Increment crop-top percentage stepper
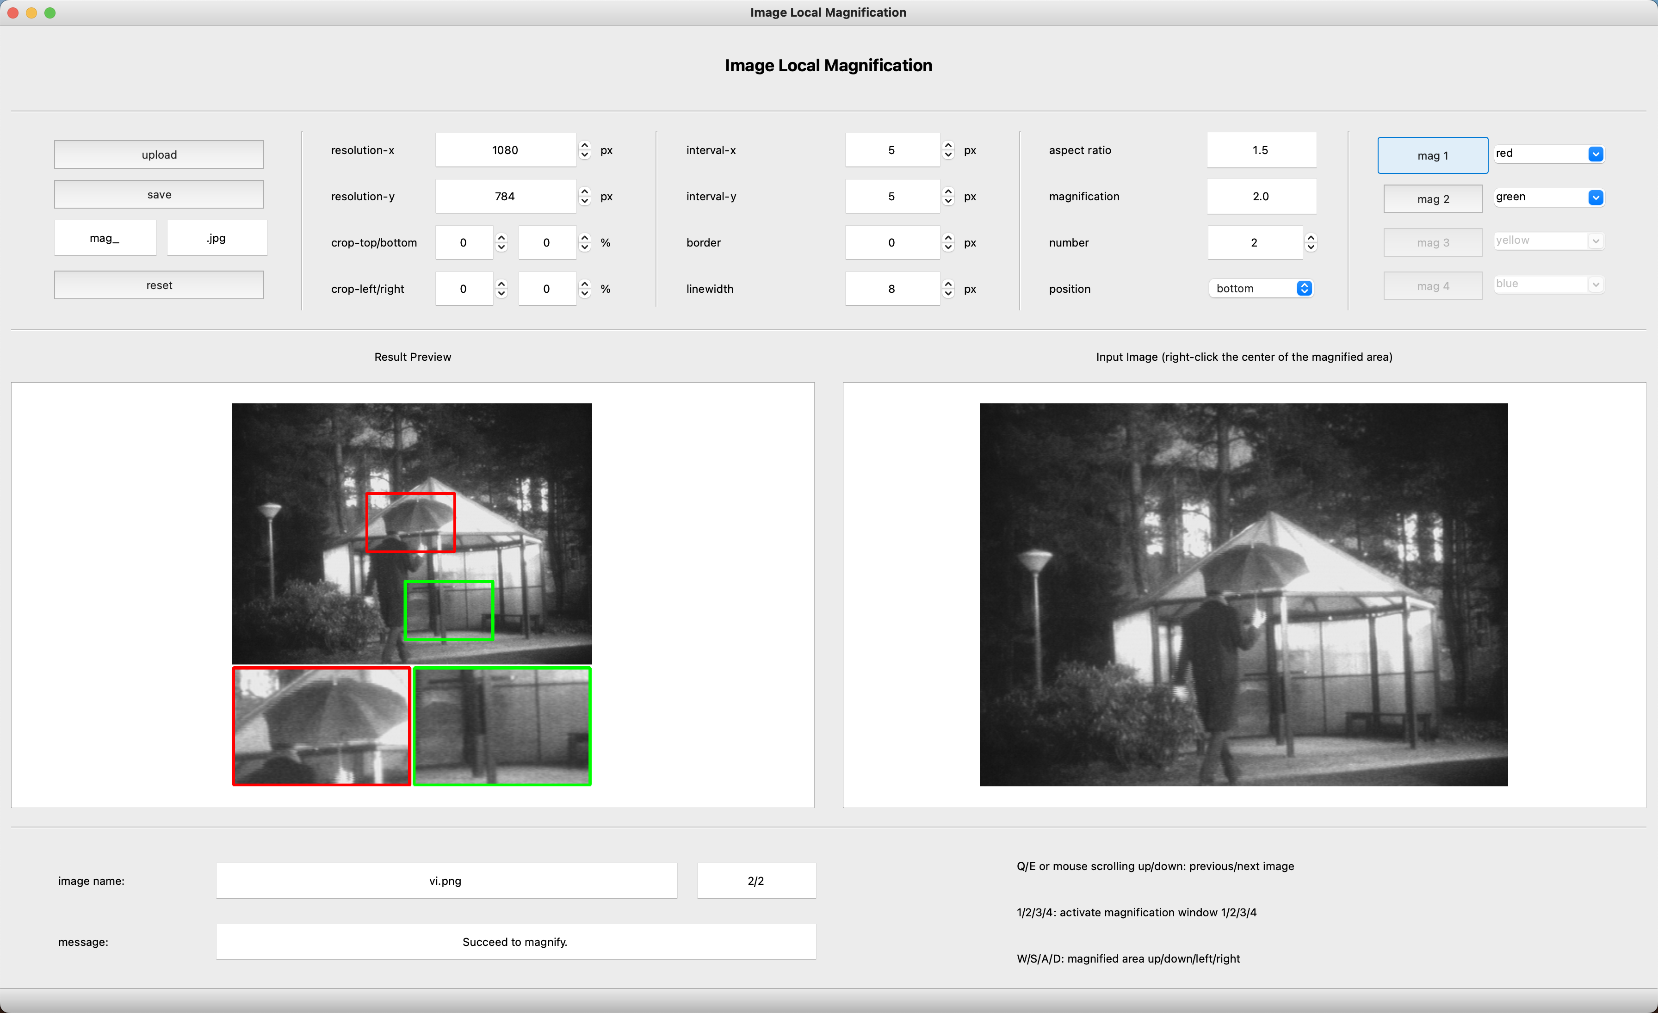This screenshot has width=1658, height=1013. pyautogui.click(x=501, y=237)
